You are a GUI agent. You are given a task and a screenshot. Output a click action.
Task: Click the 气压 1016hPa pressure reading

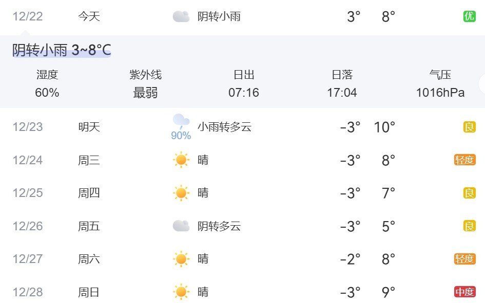440,93
